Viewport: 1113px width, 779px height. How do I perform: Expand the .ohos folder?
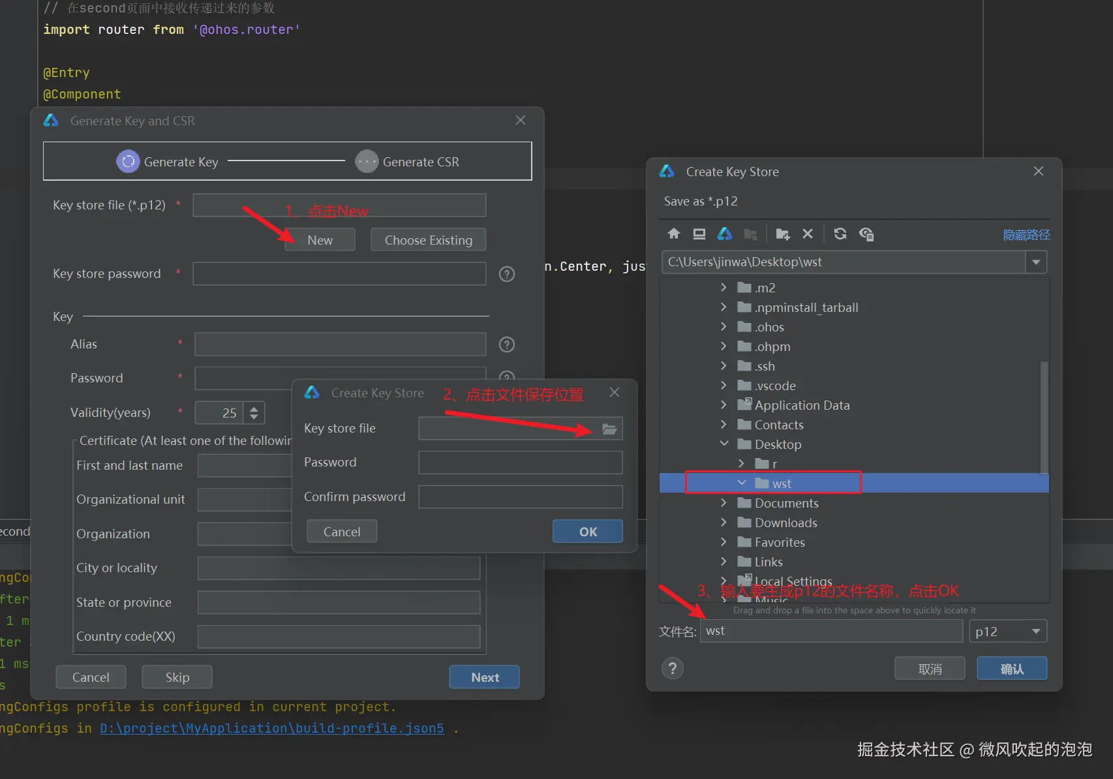click(x=724, y=327)
